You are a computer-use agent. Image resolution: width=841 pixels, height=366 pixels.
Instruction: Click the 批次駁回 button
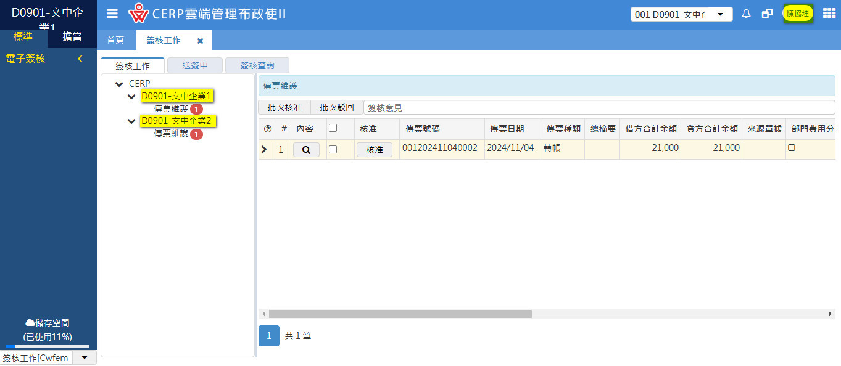tap(337, 107)
